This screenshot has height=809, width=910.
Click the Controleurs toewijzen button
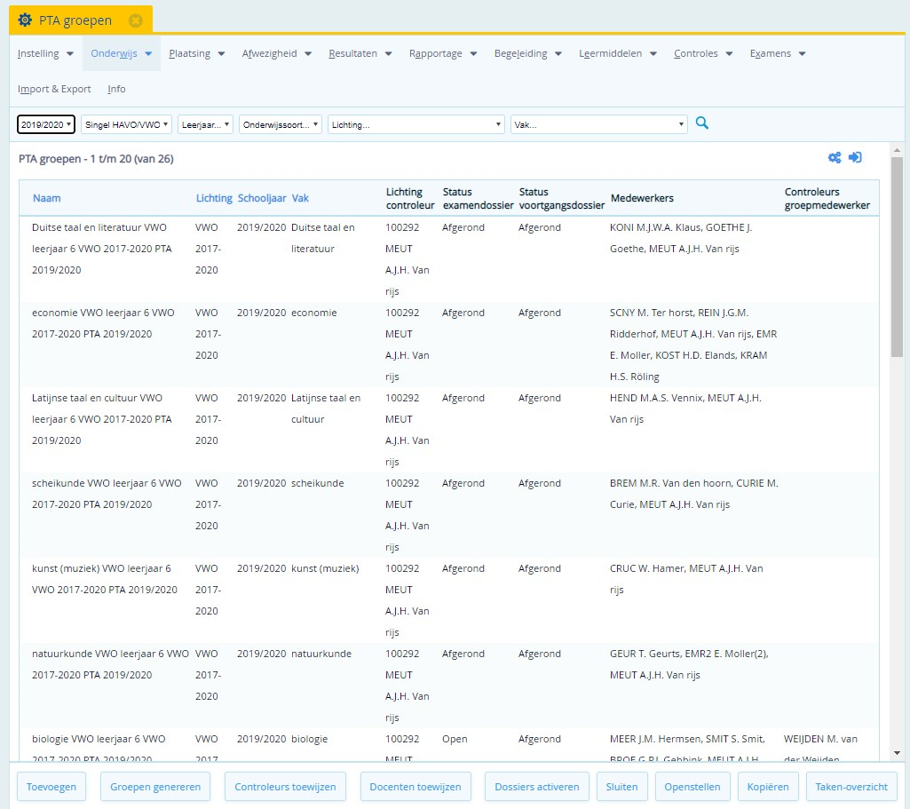pos(285,787)
